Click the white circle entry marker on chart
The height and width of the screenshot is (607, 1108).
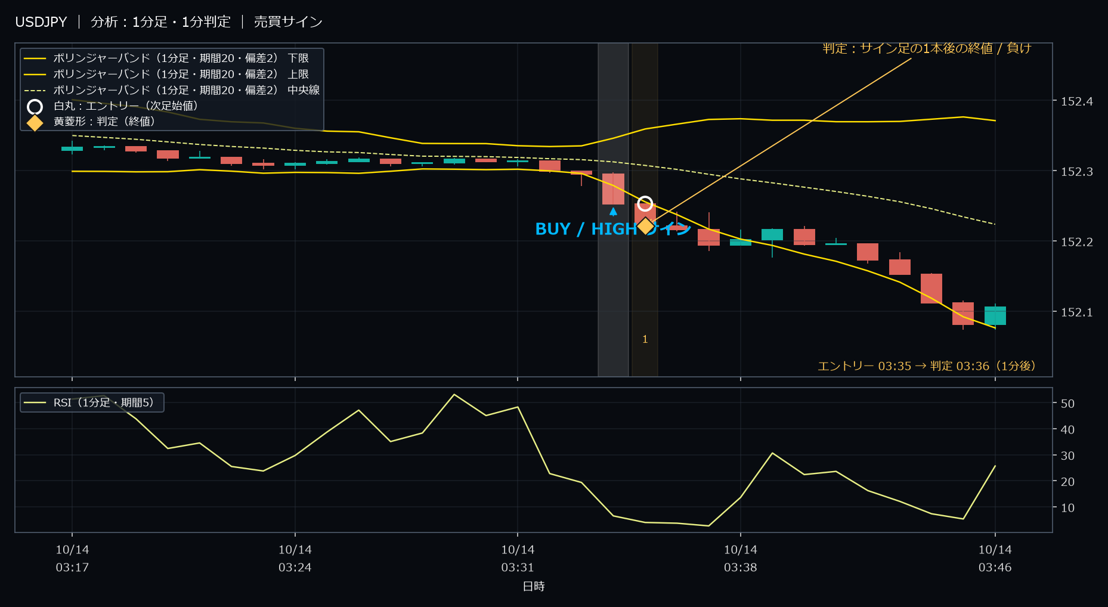pos(645,204)
